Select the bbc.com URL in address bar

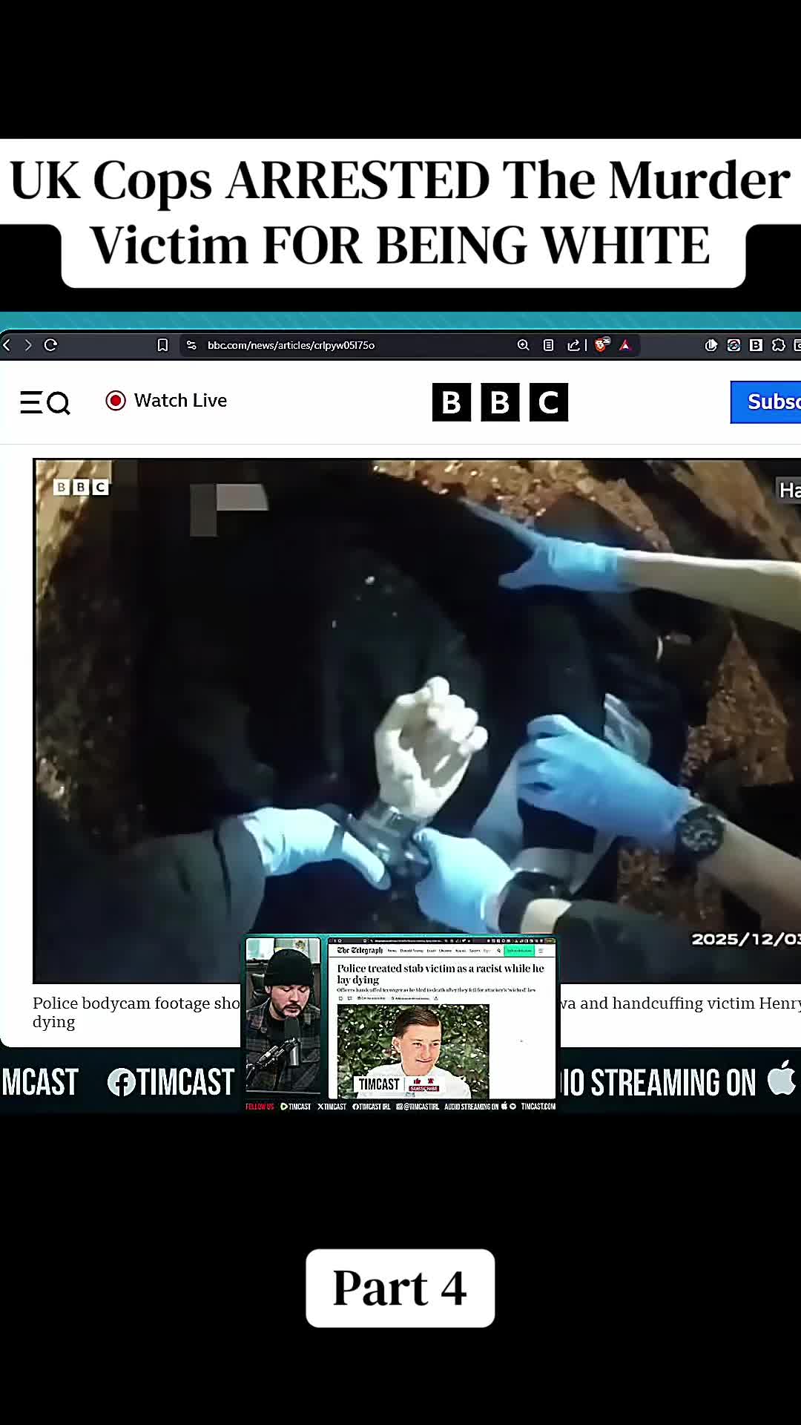pyautogui.click(x=291, y=345)
